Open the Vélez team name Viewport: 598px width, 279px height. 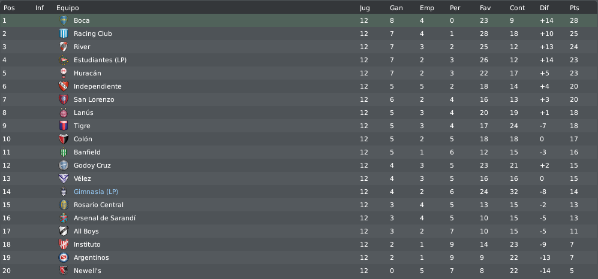pyautogui.click(x=82, y=178)
